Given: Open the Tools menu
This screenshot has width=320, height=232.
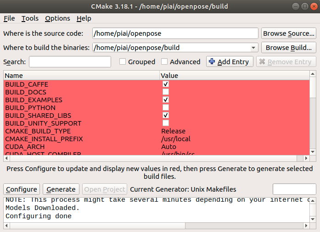Looking at the screenshot, I should (x=30, y=18).
